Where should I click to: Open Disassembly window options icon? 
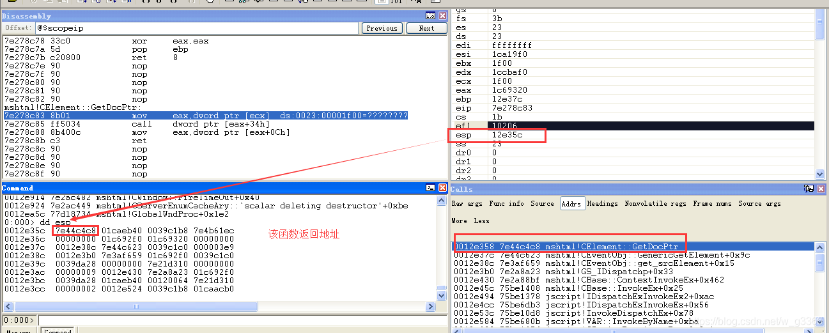coord(430,15)
